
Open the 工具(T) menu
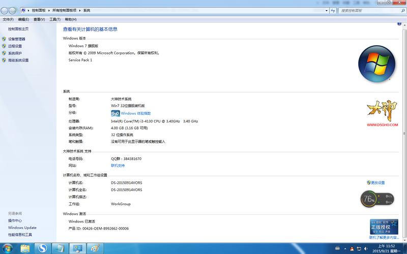click(x=55, y=19)
